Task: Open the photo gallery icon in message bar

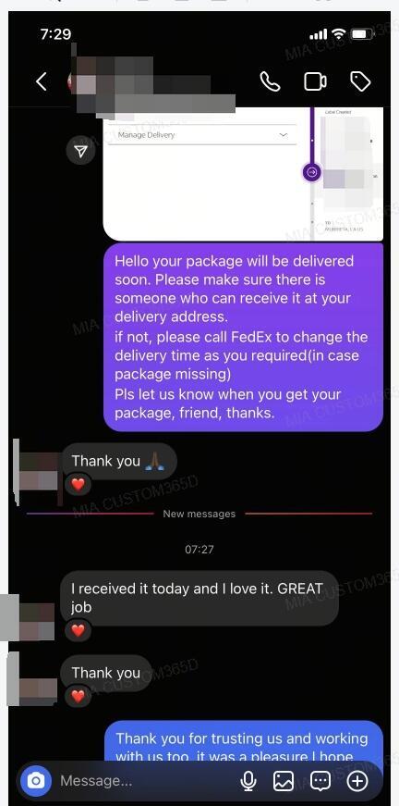Action: [x=284, y=781]
